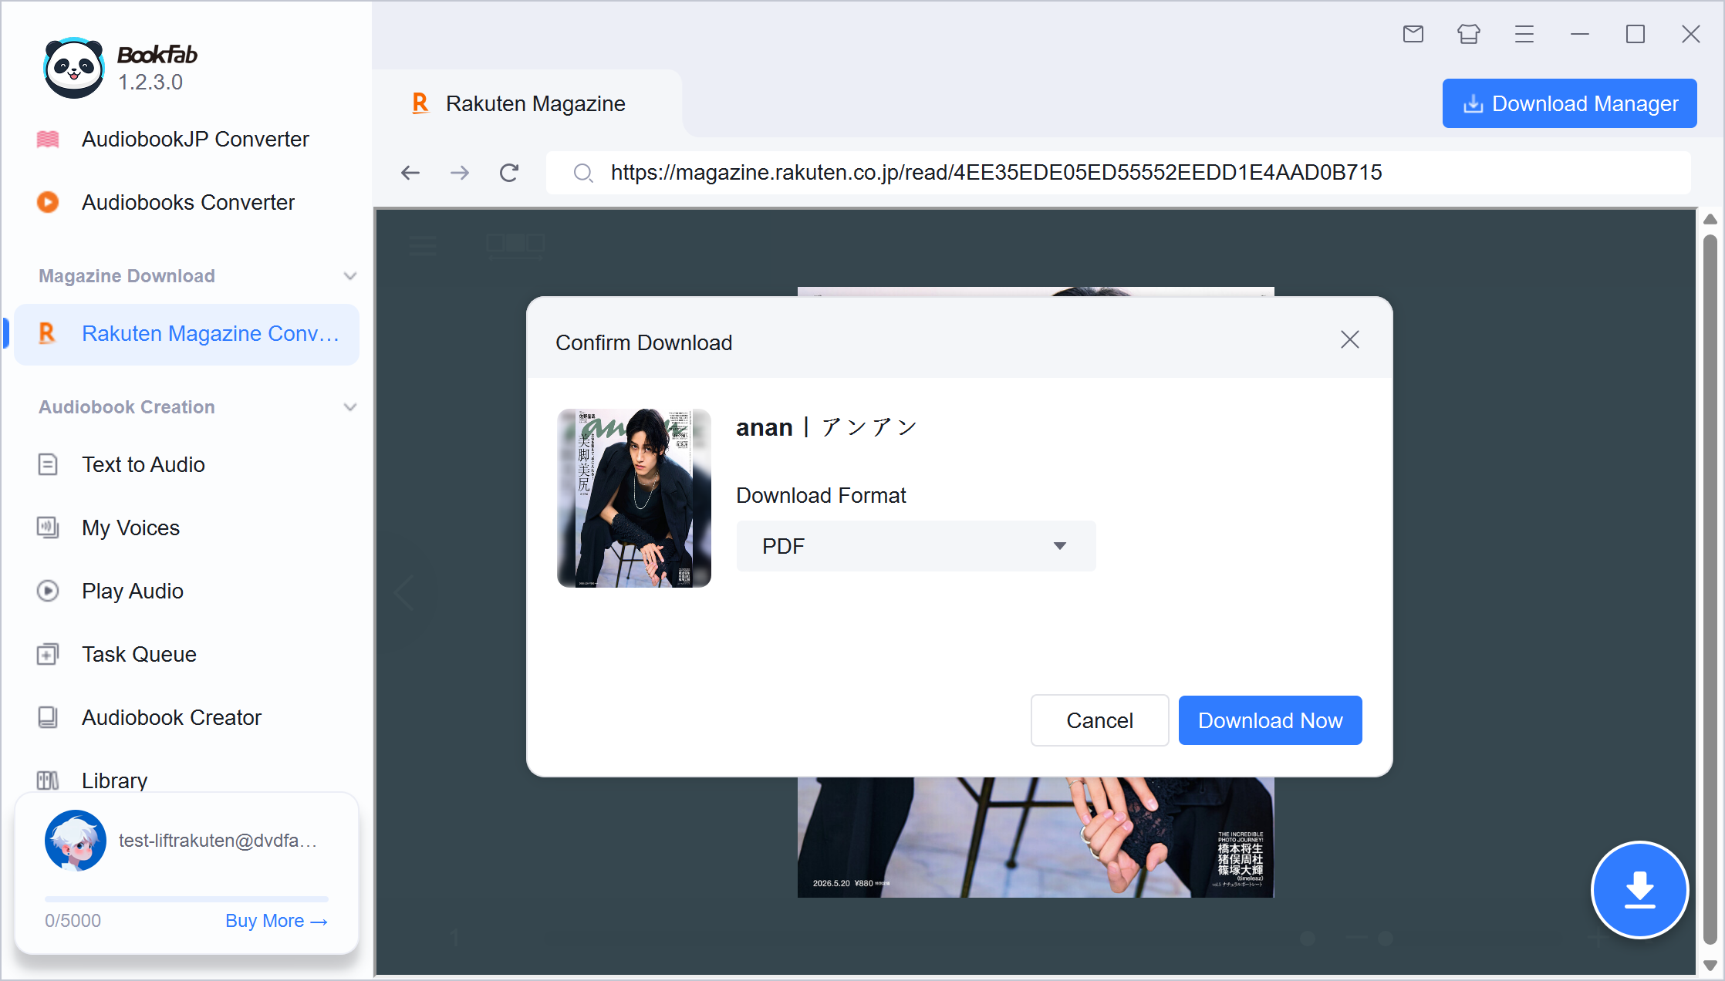Viewport: 1725px width, 981px height.
Task: Open Text to Audio
Action: coord(187,464)
